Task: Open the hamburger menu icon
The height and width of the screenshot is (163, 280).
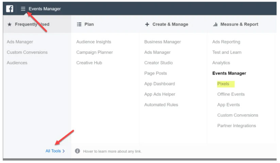Action: pos(23,9)
